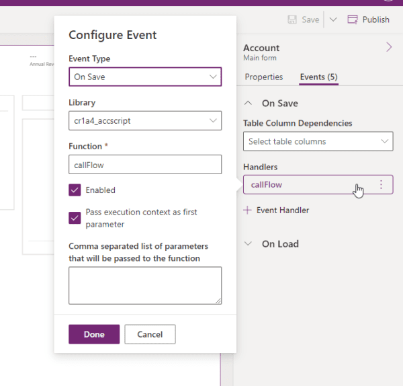
Task: Click the plus icon to add Event Handler
Action: [247, 210]
